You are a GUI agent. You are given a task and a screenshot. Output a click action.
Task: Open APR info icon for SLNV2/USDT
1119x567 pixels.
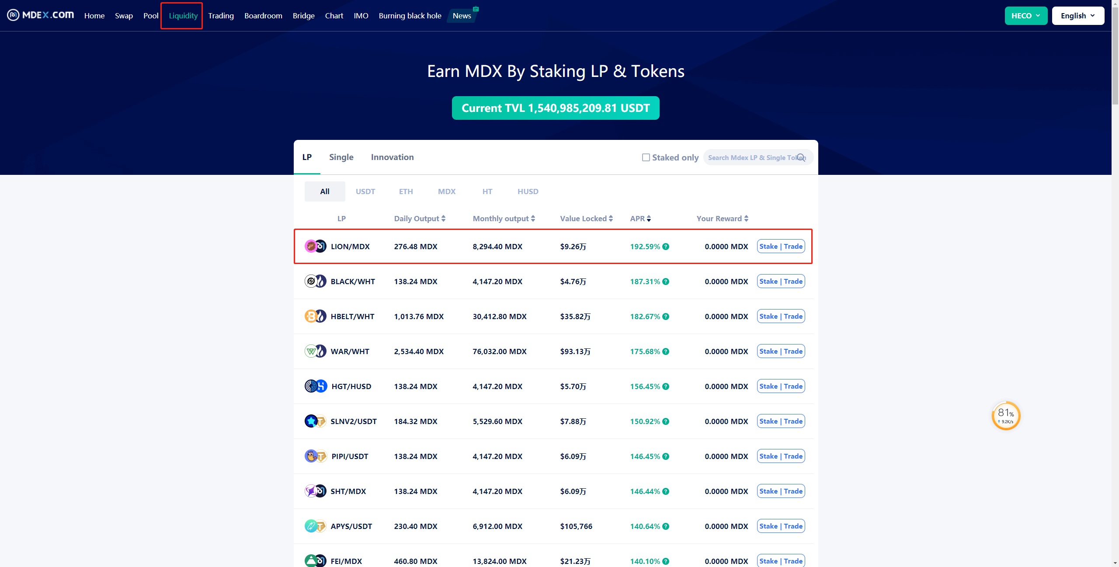pos(666,421)
